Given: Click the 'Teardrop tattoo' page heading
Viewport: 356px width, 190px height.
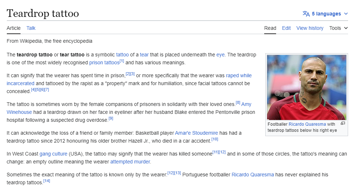Looking at the screenshot, I should coord(43,13).
